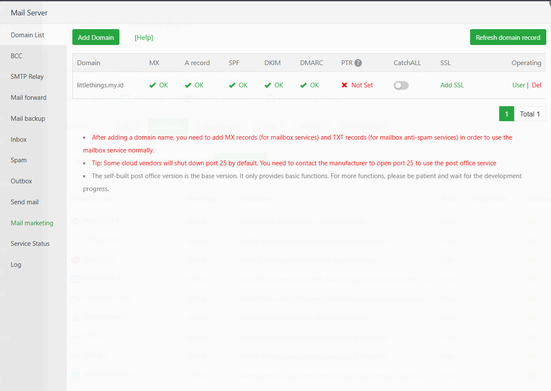Click page 1 in the pagination control

pos(506,113)
